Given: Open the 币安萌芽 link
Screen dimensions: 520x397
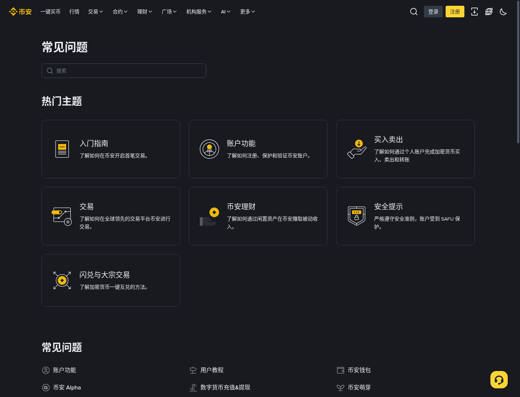Looking at the screenshot, I should click(x=359, y=388).
